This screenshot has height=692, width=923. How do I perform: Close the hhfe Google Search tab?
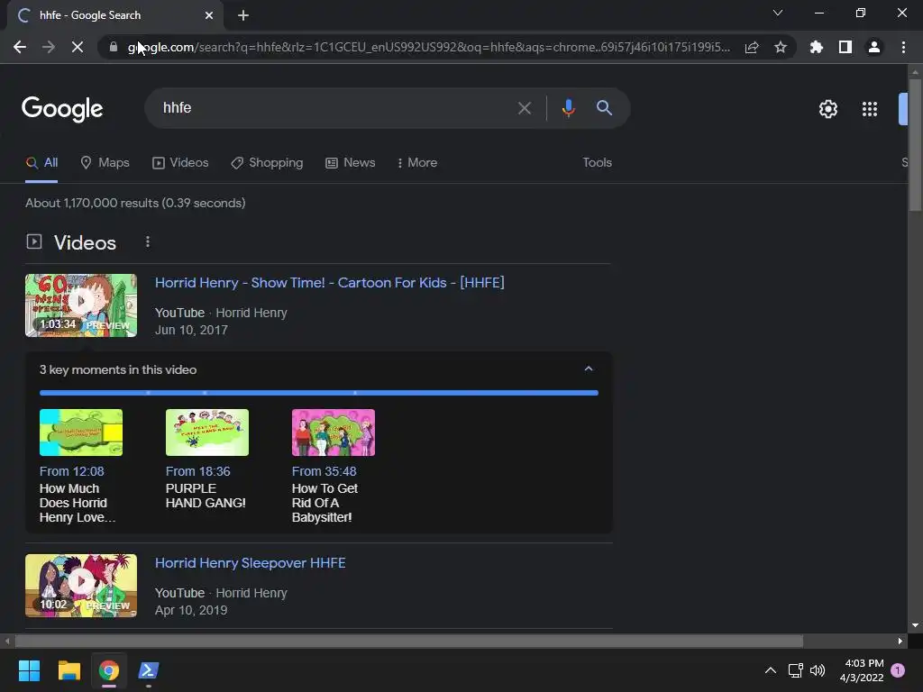[209, 15]
